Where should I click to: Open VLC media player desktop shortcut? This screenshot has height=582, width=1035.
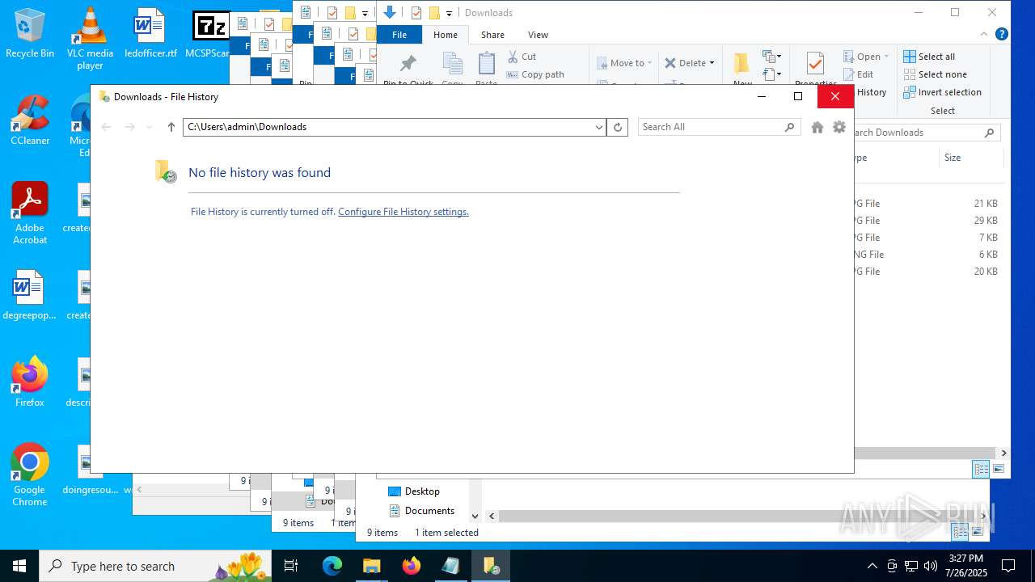(90, 38)
